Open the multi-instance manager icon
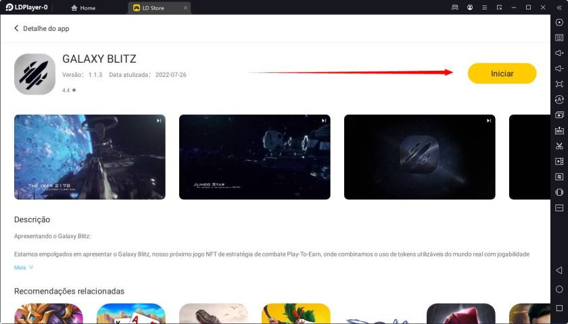This screenshot has width=568, height=324. click(x=559, y=115)
